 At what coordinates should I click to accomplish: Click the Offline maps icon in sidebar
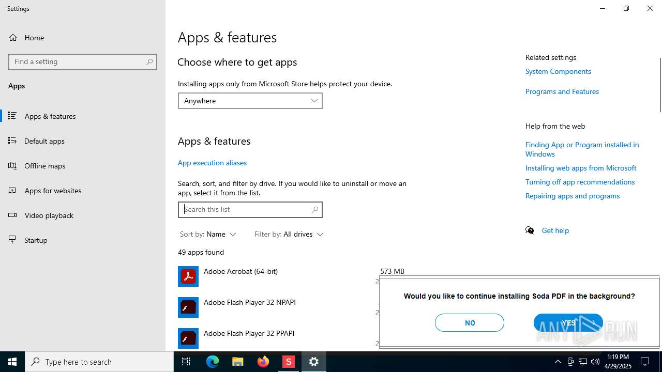(x=12, y=166)
